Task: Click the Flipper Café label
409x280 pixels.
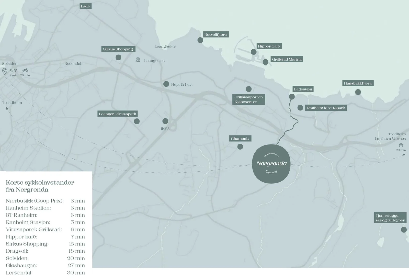Action: point(269,46)
